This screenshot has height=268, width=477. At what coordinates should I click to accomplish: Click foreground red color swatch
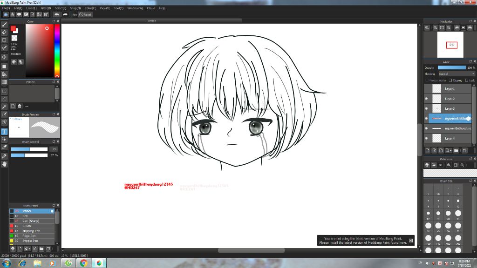coord(13,28)
